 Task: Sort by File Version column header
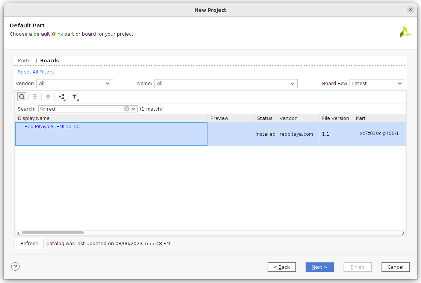[336, 118]
